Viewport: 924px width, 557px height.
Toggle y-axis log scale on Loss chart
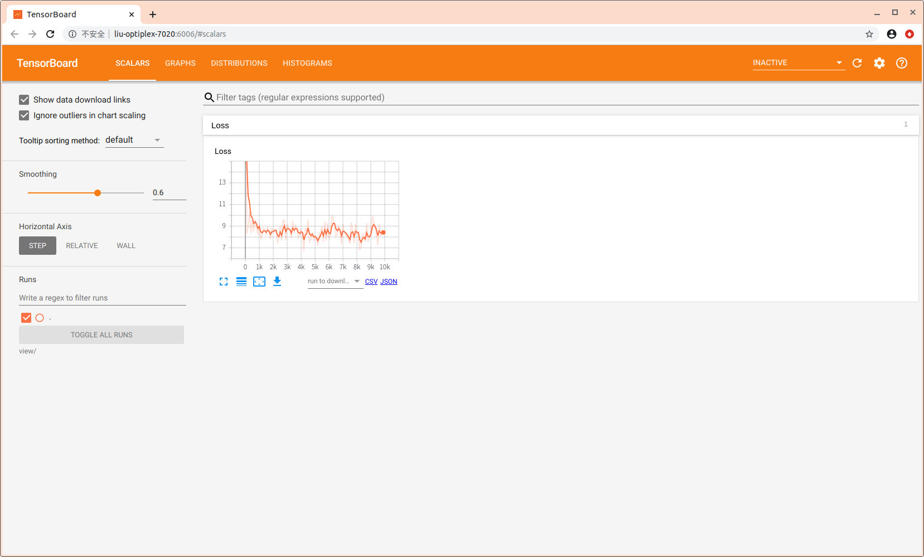click(241, 282)
